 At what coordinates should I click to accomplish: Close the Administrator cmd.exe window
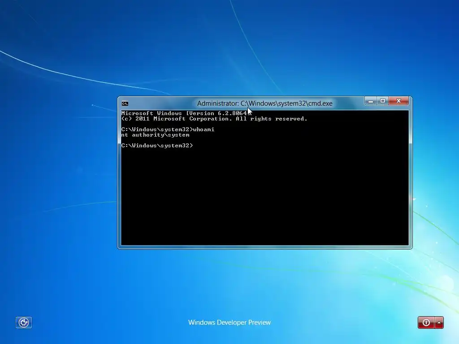pyautogui.click(x=398, y=101)
